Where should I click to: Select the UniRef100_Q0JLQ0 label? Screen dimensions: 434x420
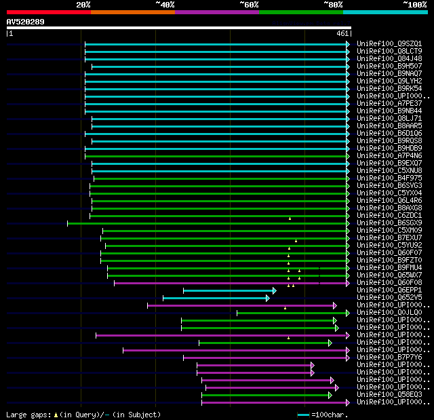click(x=389, y=313)
